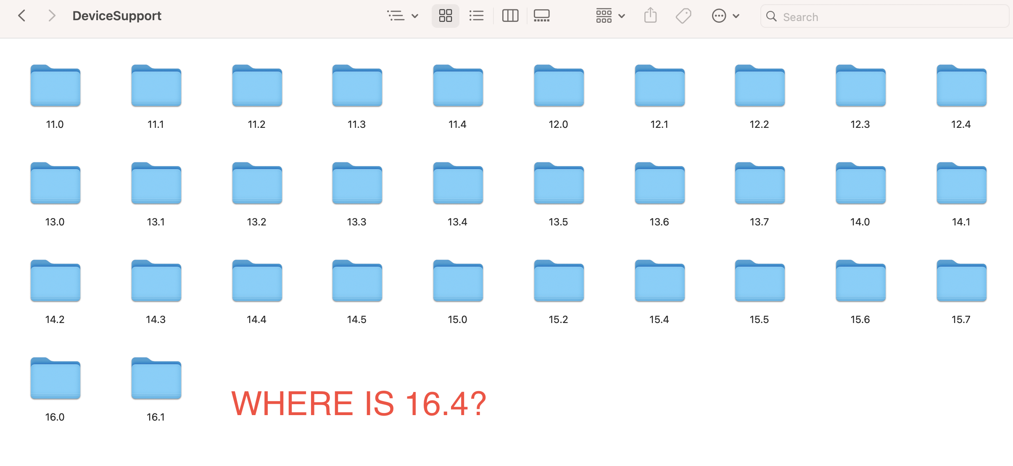The width and height of the screenshot is (1013, 466).
Task: Switch to gallery view
Action: click(541, 16)
